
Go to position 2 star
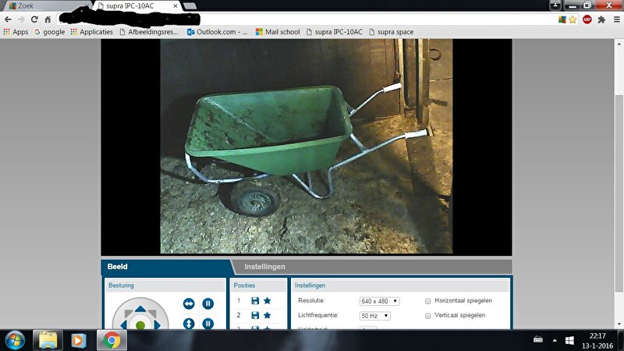[268, 315]
